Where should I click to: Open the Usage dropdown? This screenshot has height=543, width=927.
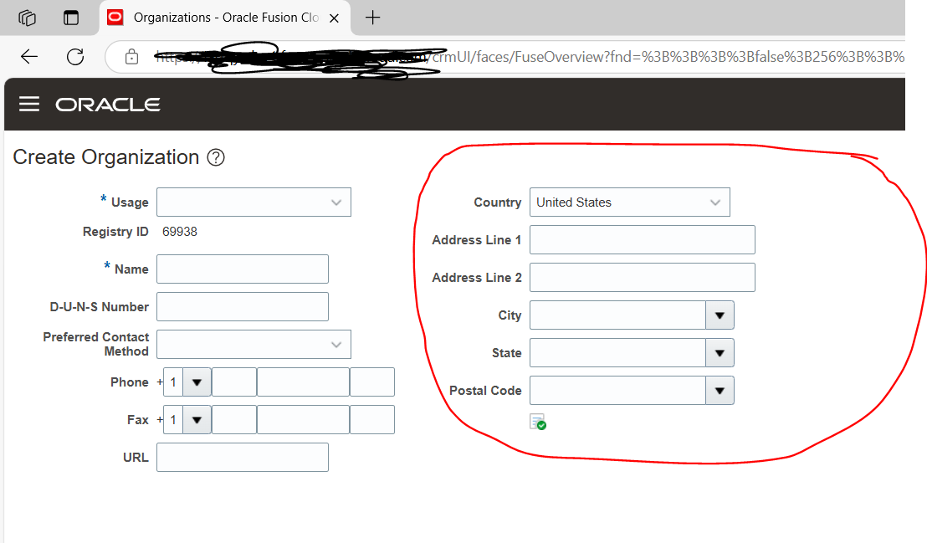pos(254,202)
